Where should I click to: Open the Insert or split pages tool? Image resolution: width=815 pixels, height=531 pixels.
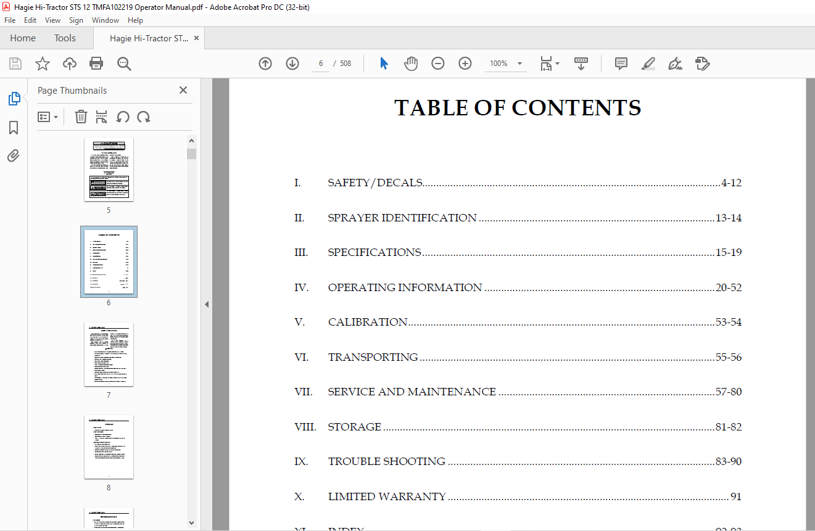(x=102, y=117)
